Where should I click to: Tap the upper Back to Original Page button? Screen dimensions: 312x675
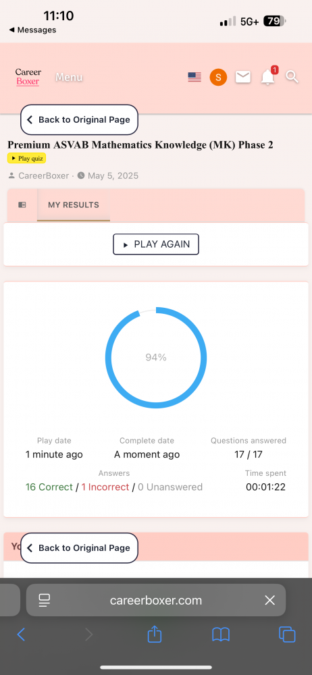tap(79, 119)
